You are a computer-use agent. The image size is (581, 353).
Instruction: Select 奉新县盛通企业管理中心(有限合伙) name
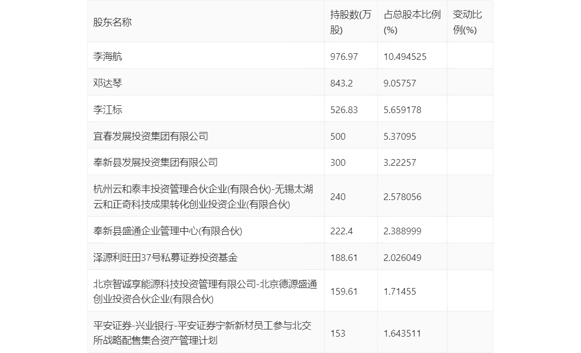pos(168,231)
